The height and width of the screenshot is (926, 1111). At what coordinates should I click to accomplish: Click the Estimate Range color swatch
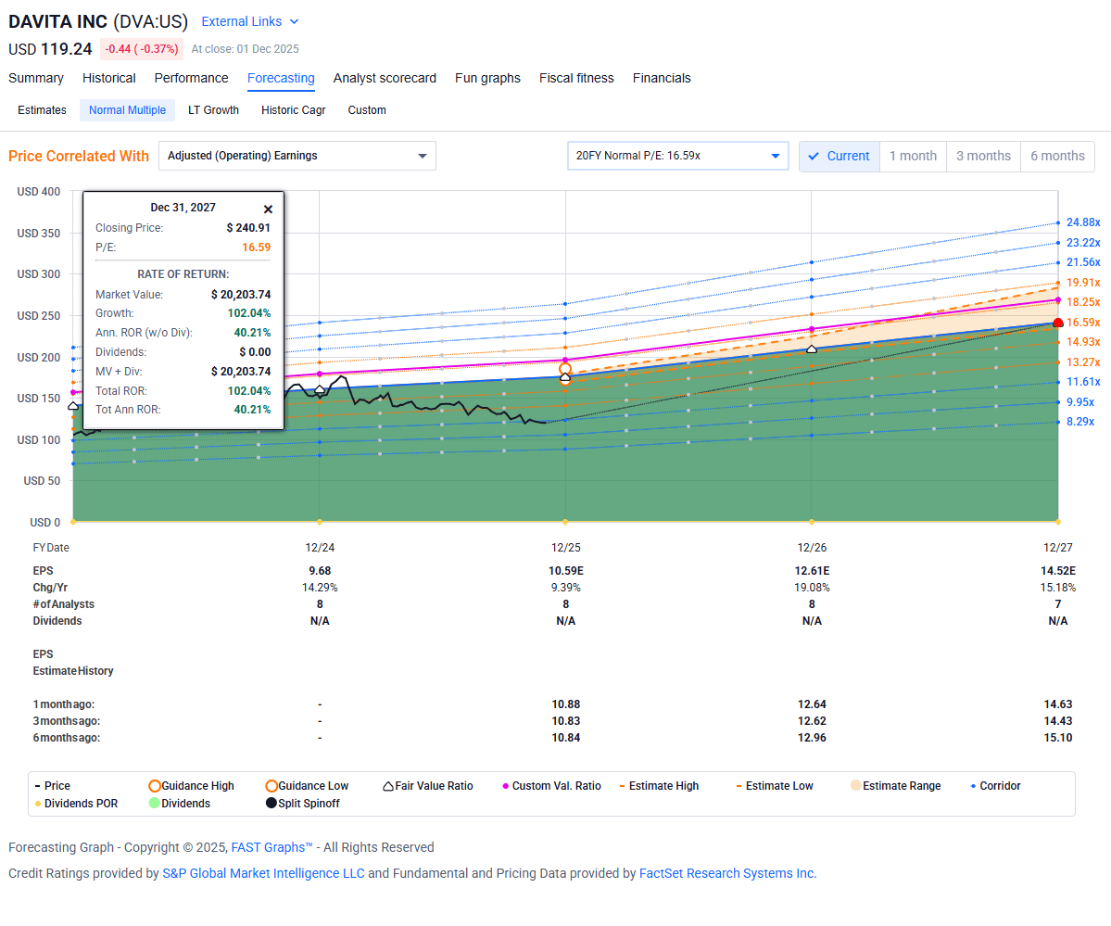pos(855,786)
